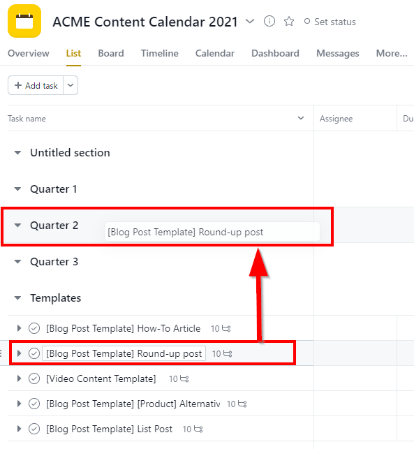The image size is (414, 449).
Task: Click the Add task button
Action: [x=36, y=85]
